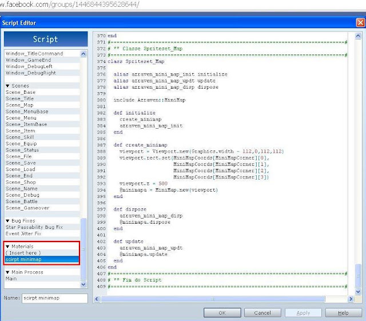This screenshot has height=321, width=366.
Task: Click the browser address bar URL
Action: [x=69, y=4]
